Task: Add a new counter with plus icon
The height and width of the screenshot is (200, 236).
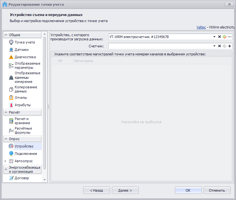Action: coord(230,46)
